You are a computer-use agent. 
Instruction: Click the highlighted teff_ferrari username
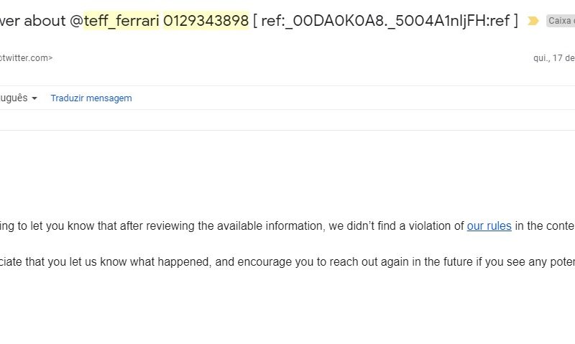click(x=121, y=21)
